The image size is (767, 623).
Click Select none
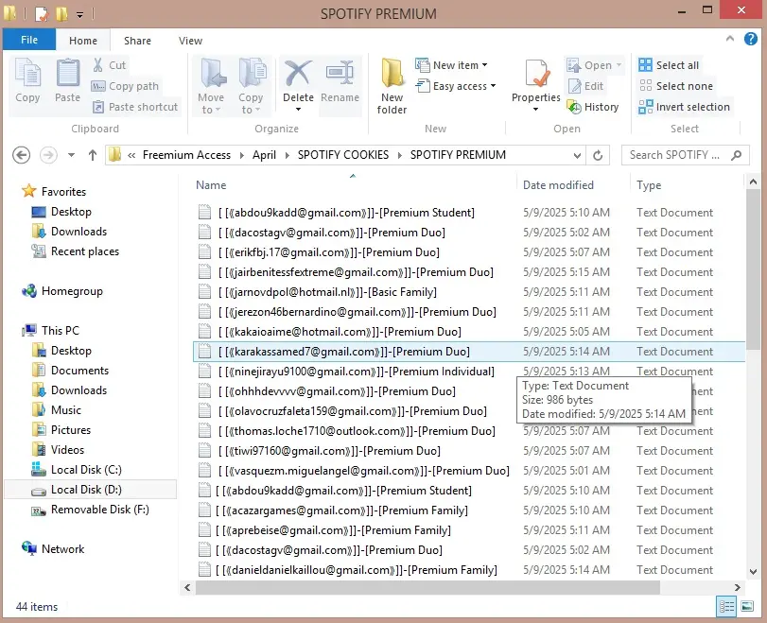(676, 86)
